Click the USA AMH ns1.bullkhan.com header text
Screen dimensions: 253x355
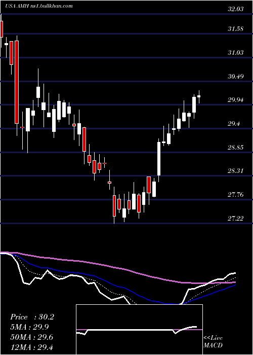pyautogui.click(x=39, y=6)
